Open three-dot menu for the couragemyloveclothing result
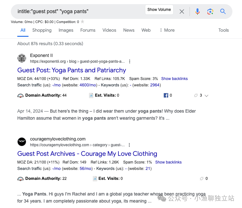This screenshot has height=208, width=242. pos(129,145)
